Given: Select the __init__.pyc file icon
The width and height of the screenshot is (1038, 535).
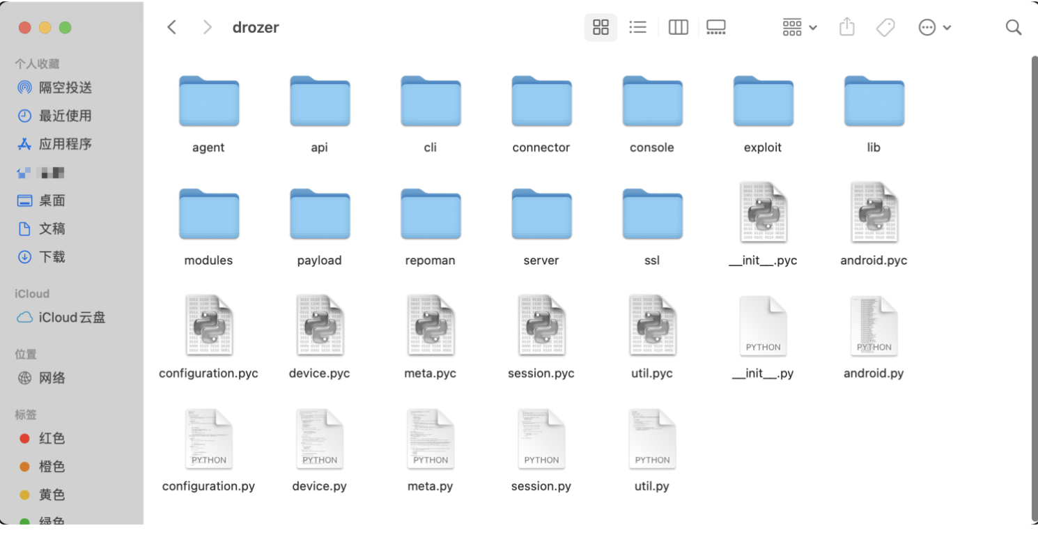Looking at the screenshot, I should (x=763, y=212).
